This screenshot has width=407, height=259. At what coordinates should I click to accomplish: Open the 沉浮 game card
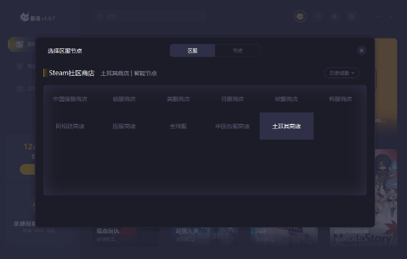click(284, 236)
